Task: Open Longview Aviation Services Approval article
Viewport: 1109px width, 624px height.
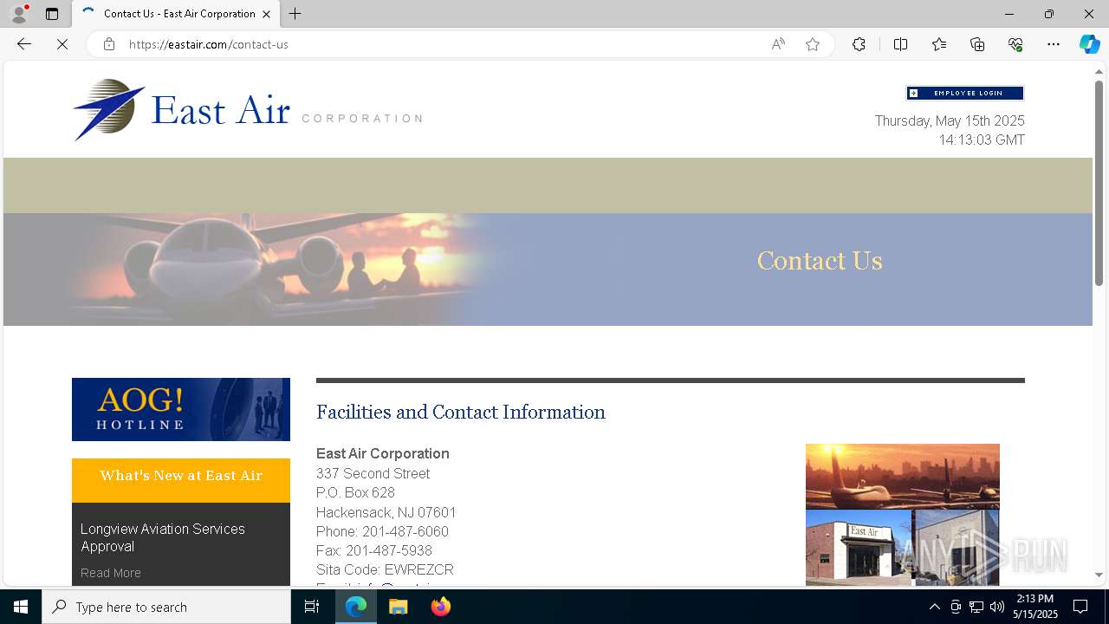Action: [x=163, y=537]
